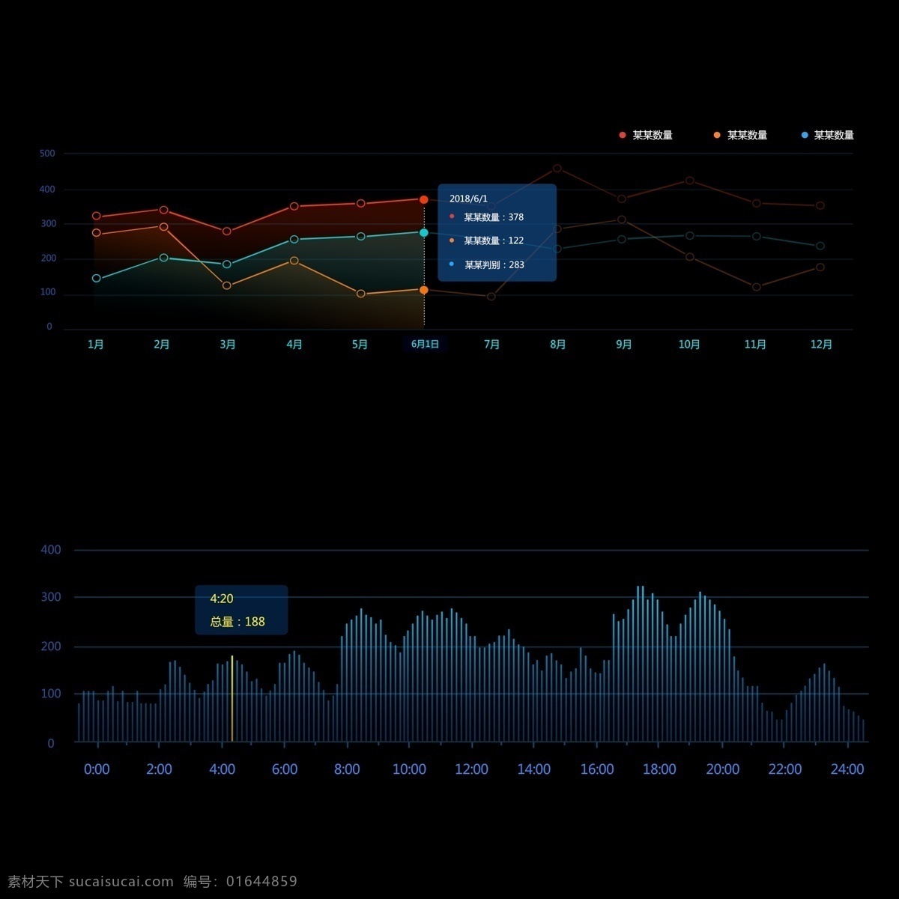The height and width of the screenshot is (899, 899).
Task: Toggle the orange 某某数量 legend series
Action: [x=740, y=136]
